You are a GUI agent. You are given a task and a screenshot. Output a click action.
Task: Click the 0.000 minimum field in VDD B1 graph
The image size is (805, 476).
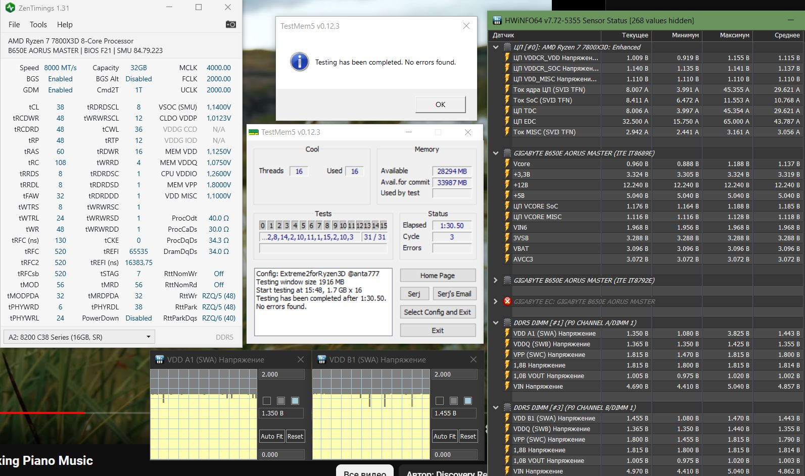455,454
